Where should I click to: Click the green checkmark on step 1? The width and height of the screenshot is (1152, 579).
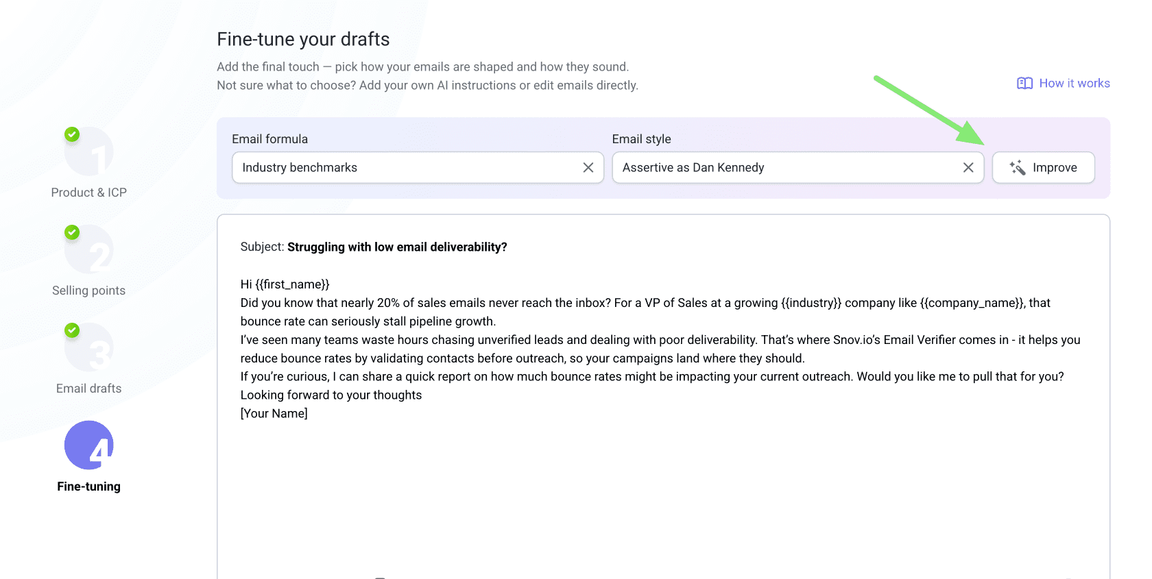click(72, 134)
